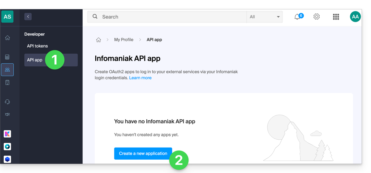
Task: Open API tokens menu item
Action: (37, 46)
